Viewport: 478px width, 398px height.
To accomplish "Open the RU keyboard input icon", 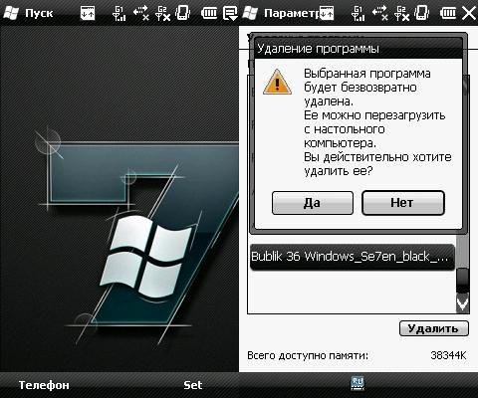I will (358, 383).
